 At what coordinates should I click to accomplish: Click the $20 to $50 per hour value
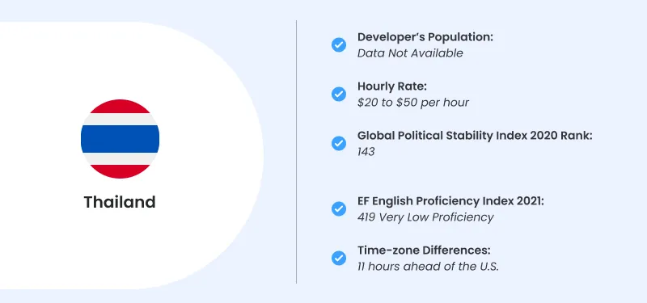[x=413, y=103]
